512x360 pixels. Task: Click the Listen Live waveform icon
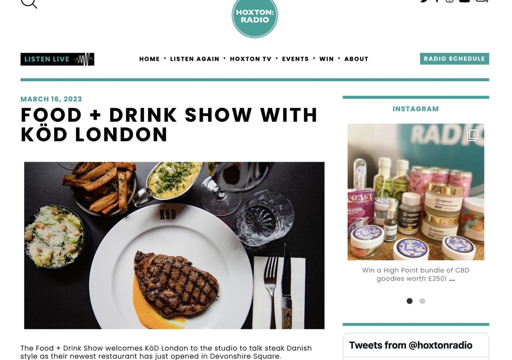pos(83,59)
